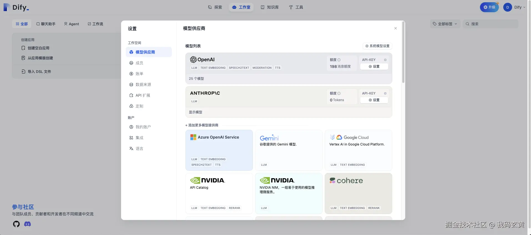Select the cohere provider card
The image size is (531, 235).
(358, 193)
